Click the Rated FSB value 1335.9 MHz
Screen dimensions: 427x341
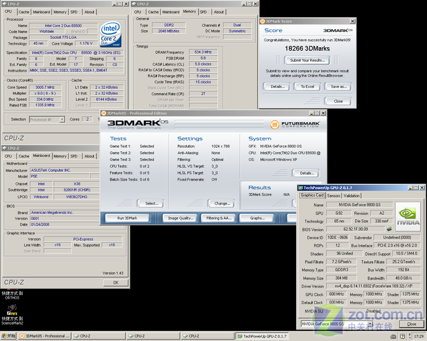(45, 105)
